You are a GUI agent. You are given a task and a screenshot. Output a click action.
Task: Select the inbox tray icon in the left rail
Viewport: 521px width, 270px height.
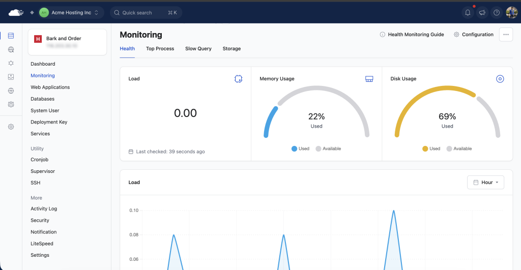11,77
